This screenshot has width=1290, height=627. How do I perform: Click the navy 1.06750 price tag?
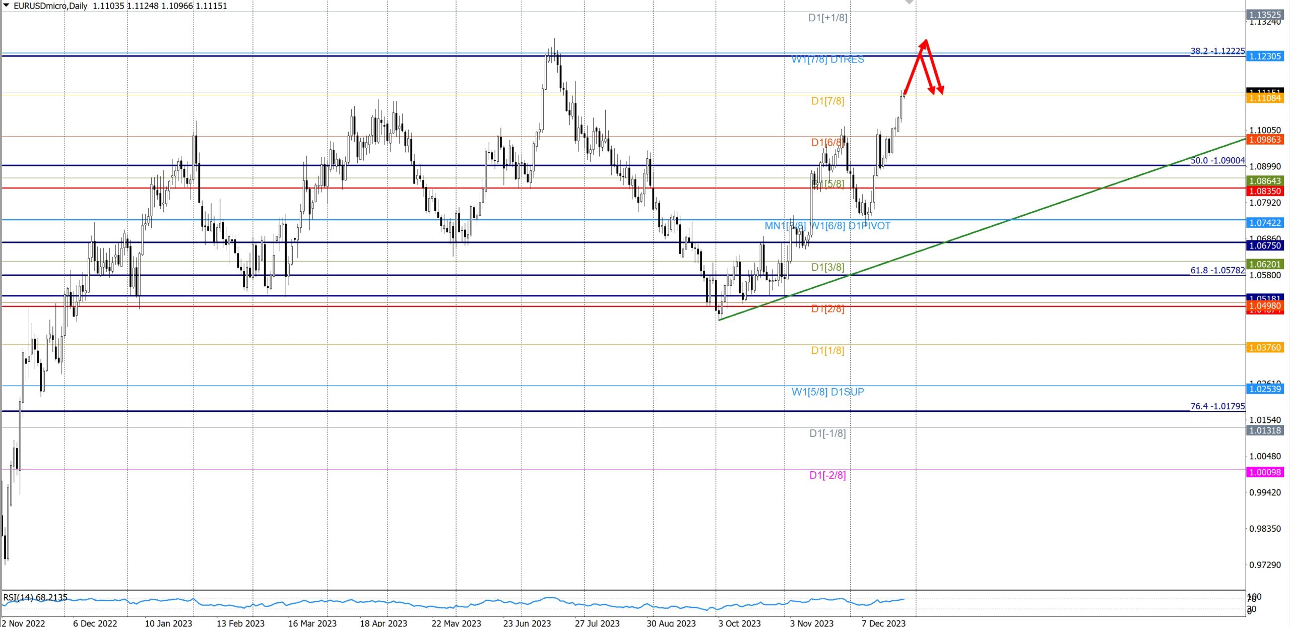pos(1265,245)
